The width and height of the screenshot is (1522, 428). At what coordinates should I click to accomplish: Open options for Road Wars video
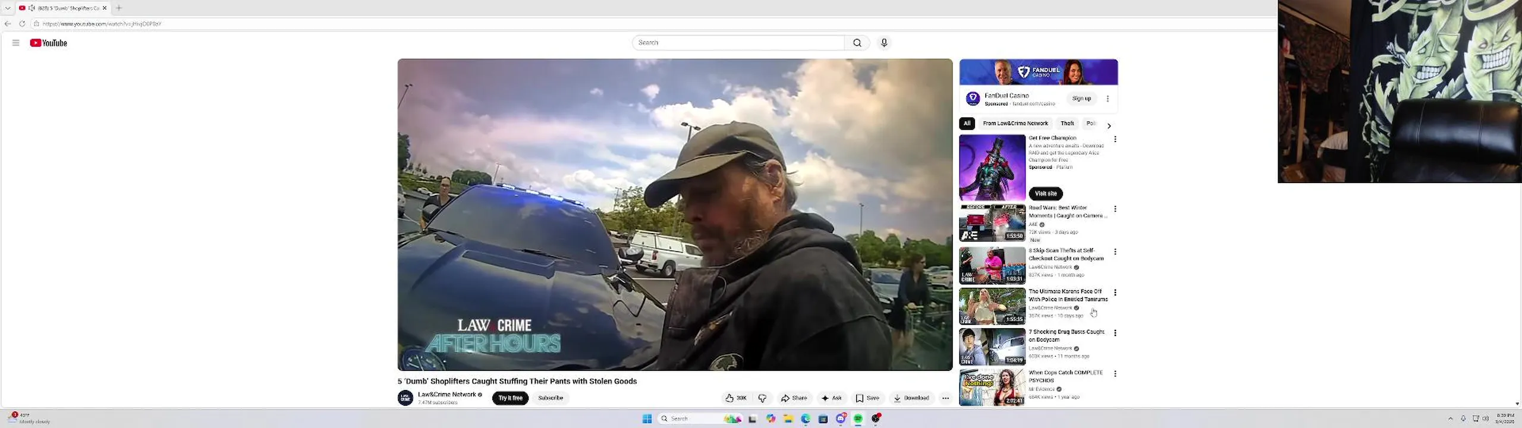(1115, 209)
